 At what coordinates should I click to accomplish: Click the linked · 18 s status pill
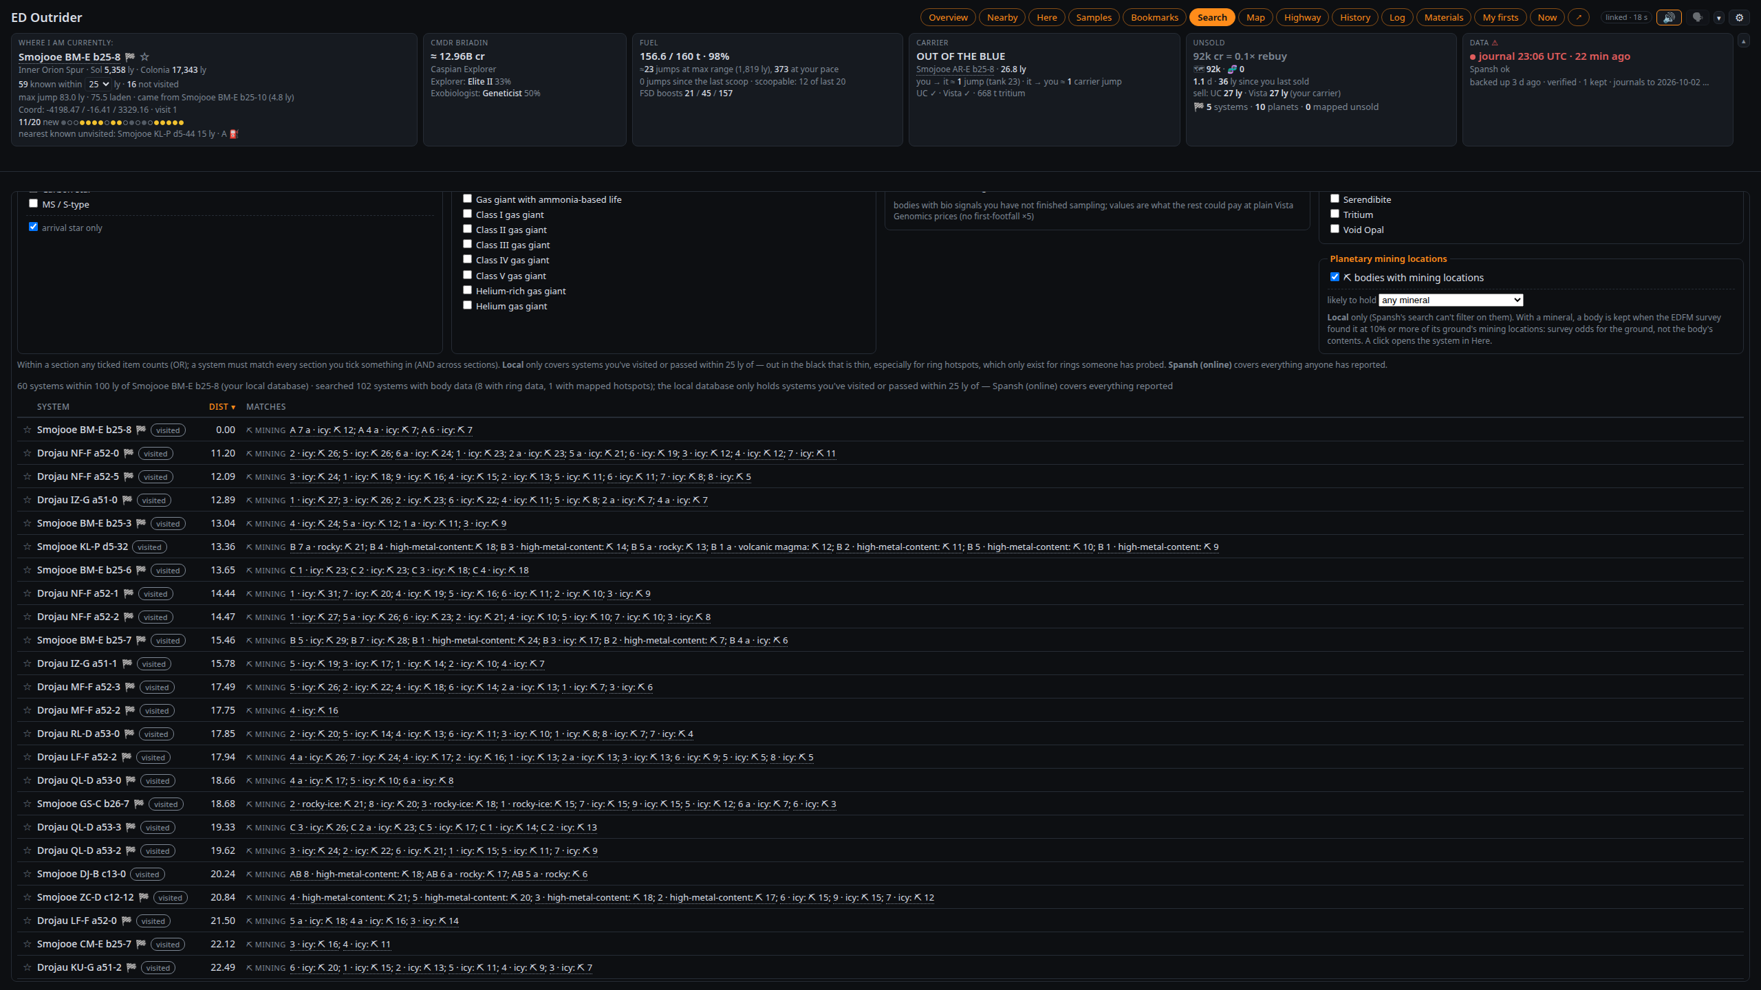[1626, 18]
